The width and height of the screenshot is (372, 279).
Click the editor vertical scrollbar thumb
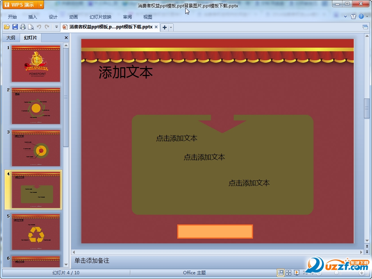(367, 108)
